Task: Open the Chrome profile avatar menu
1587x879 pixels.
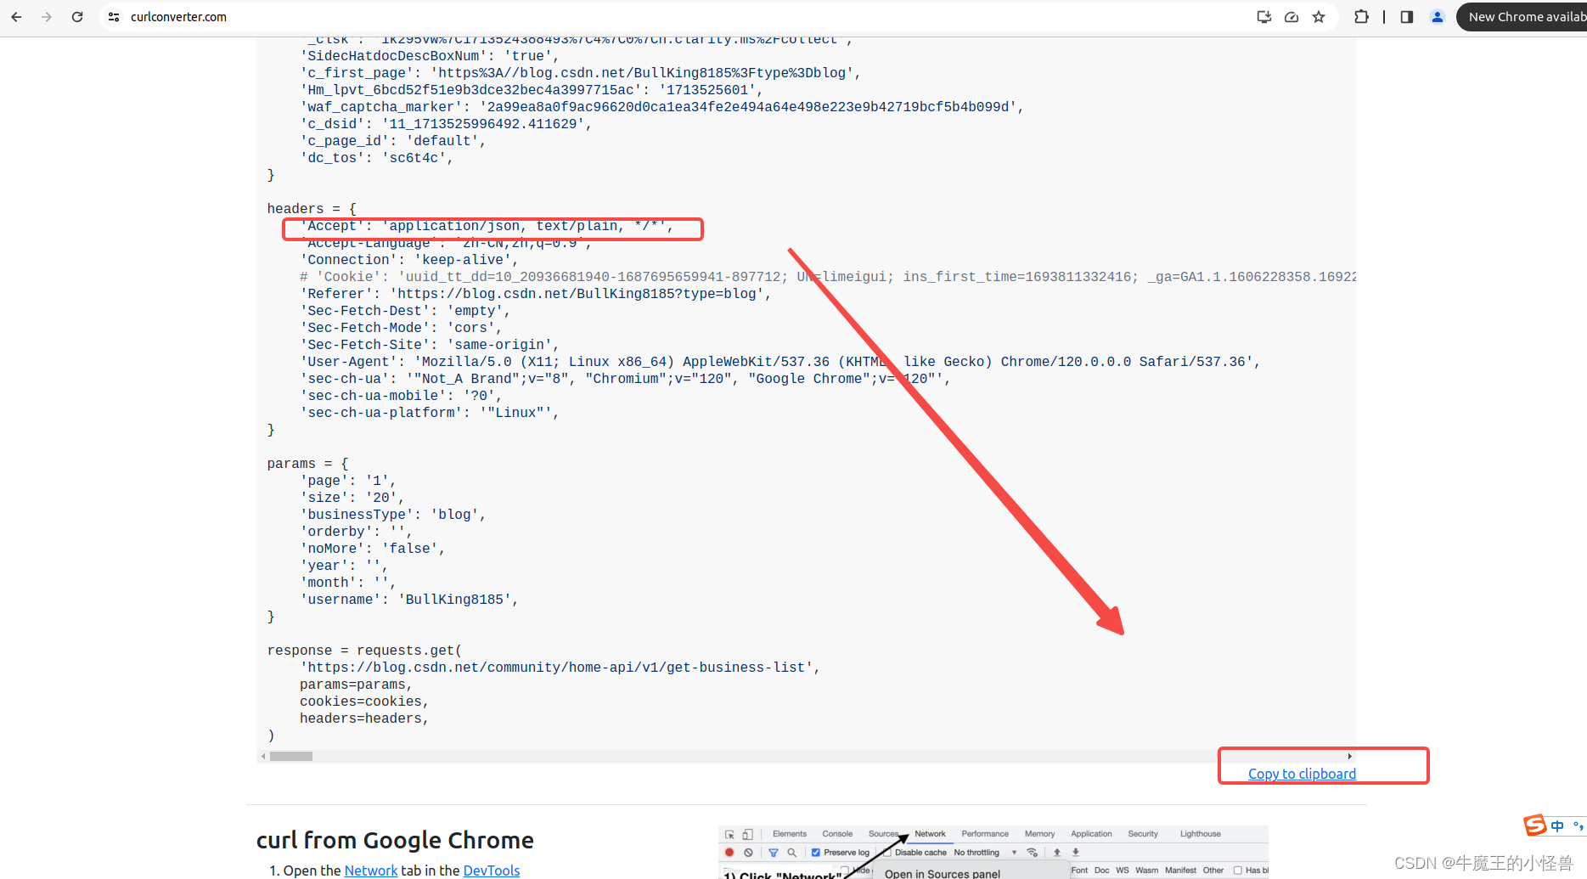Action: pyautogui.click(x=1438, y=17)
